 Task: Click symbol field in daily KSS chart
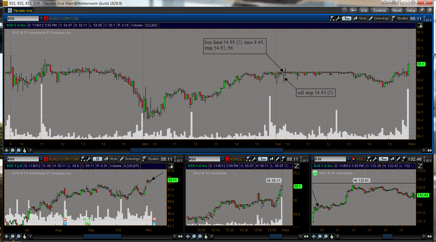tap(23, 159)
